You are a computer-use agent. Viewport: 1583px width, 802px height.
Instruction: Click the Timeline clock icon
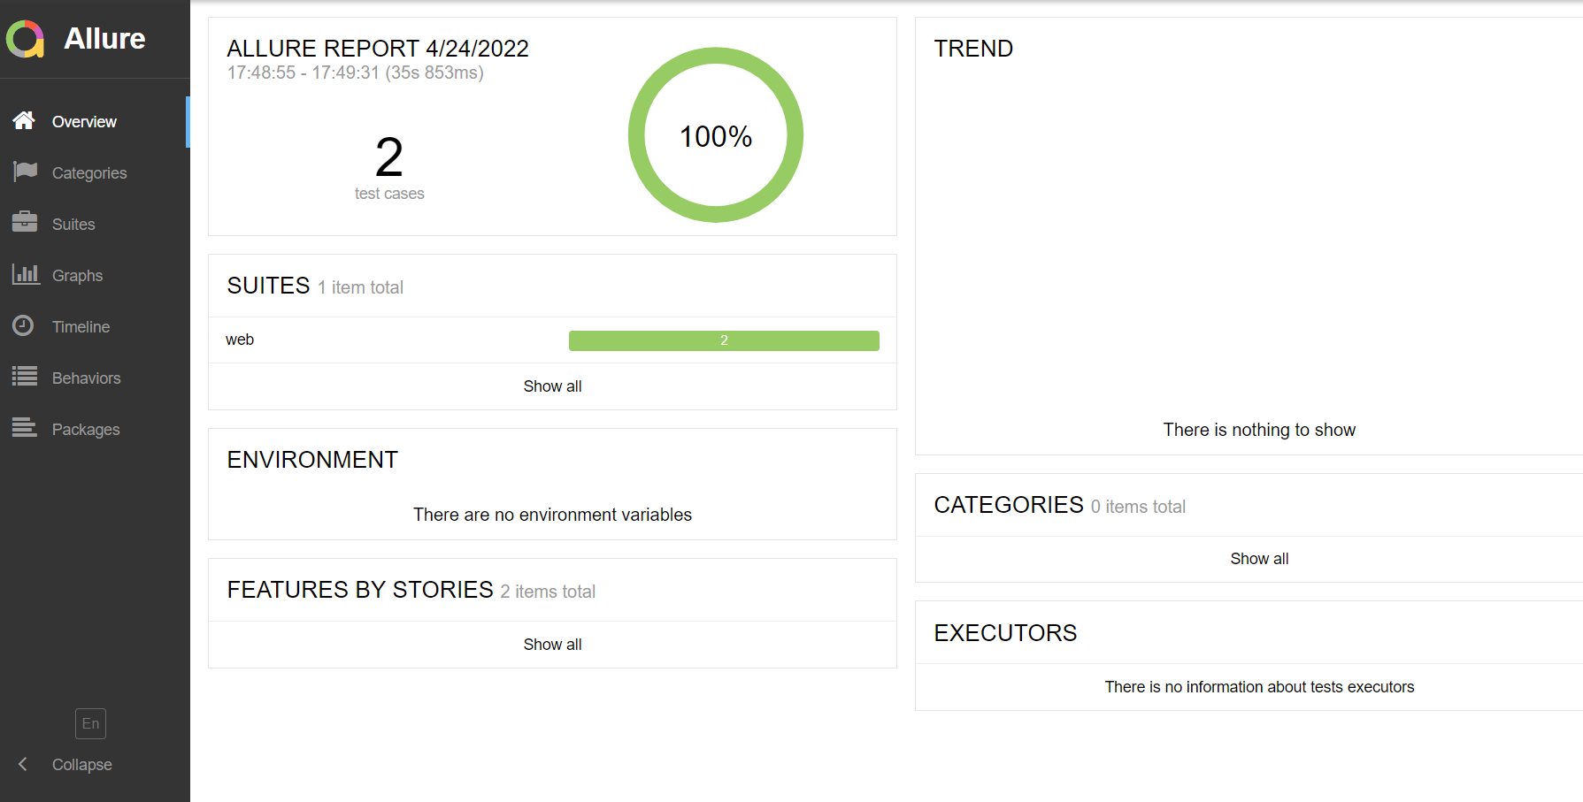click(24, 325)
